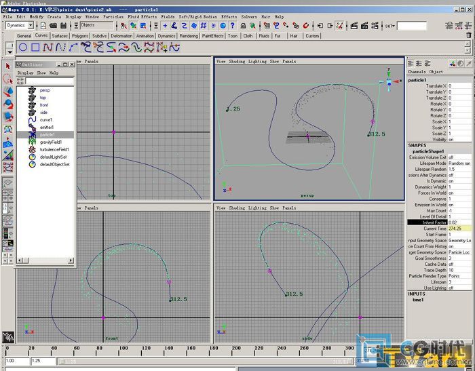Viewport: 475px width, 371px height.
Task: Click the Circle icon on Curves shelf
Action: pos(23,47)
